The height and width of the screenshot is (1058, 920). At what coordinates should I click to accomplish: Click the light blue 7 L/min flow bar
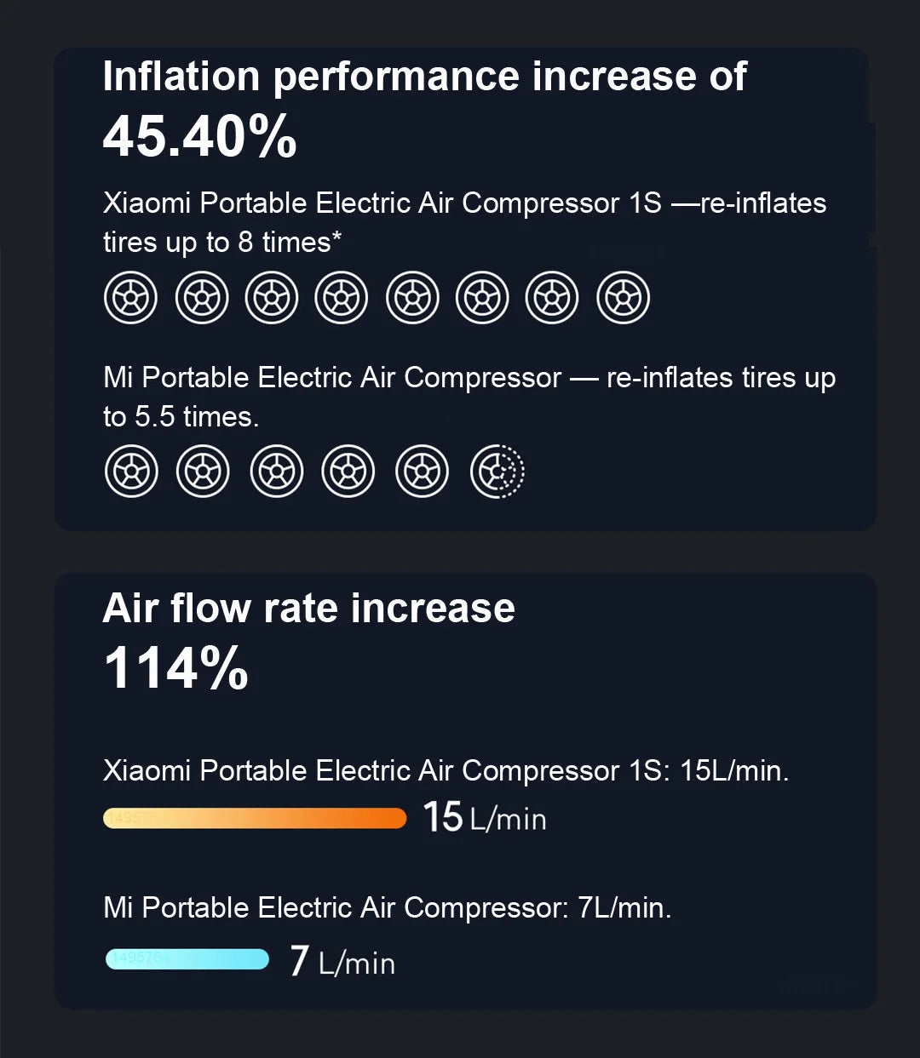click(x=187, y=959)
